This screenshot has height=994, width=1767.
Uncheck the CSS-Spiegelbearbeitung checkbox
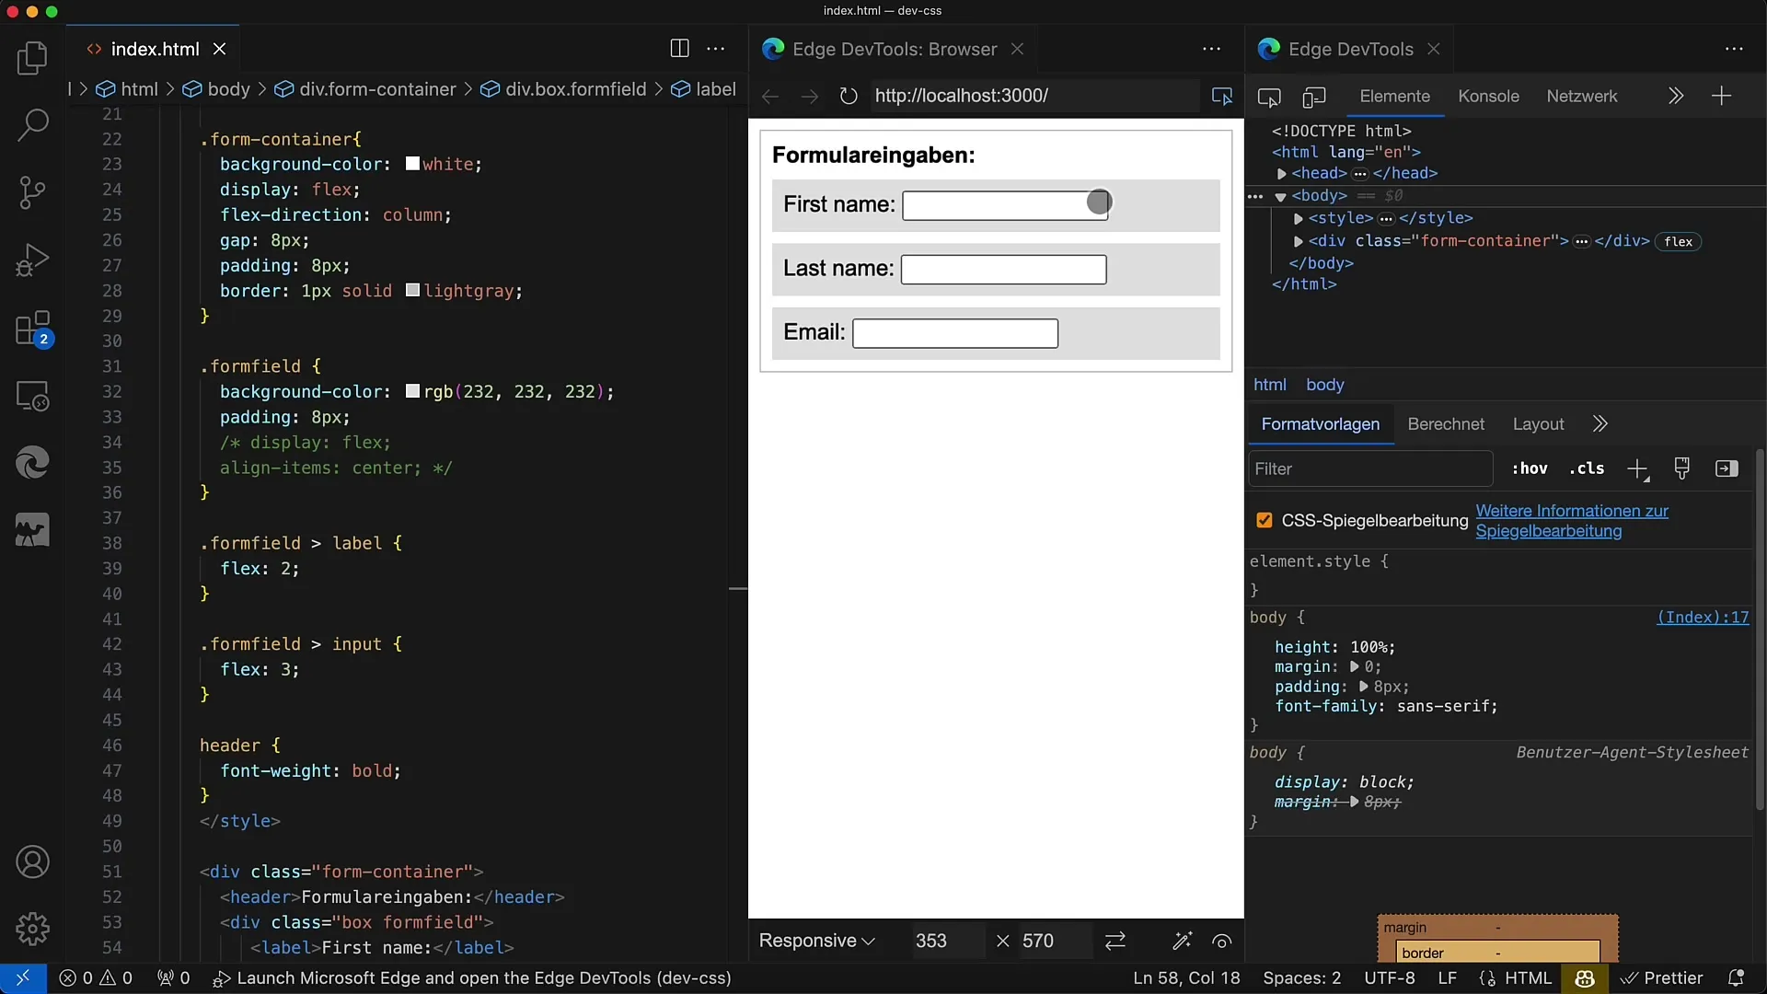(1265, 521)
